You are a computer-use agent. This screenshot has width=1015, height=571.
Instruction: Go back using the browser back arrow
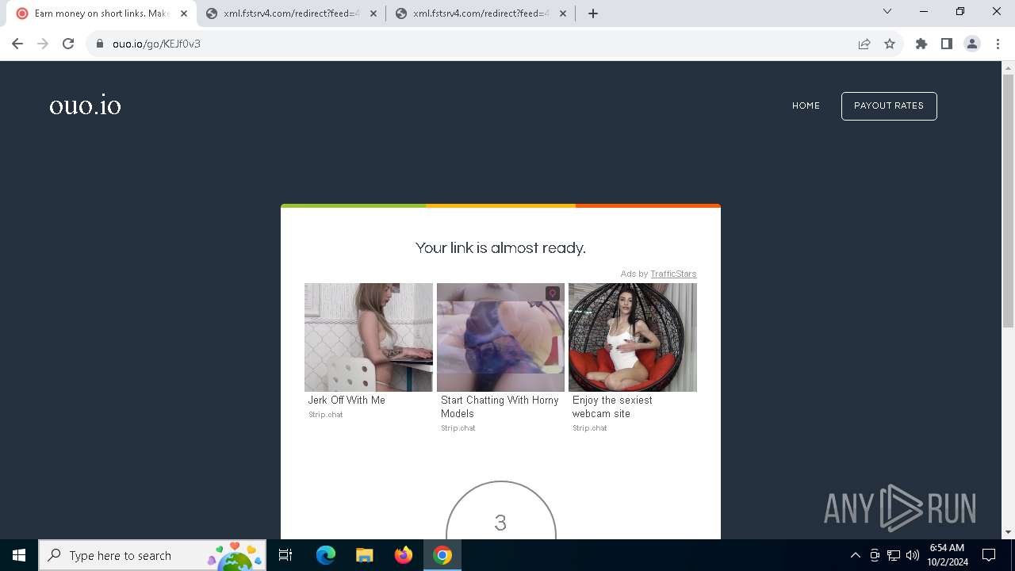pos(17,44)
